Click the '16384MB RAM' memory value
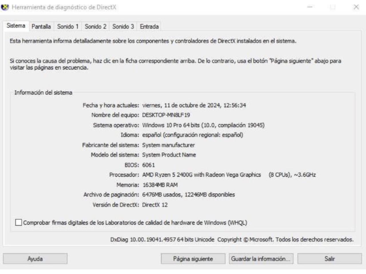366x274 pixels. click(x=160, y=185)
